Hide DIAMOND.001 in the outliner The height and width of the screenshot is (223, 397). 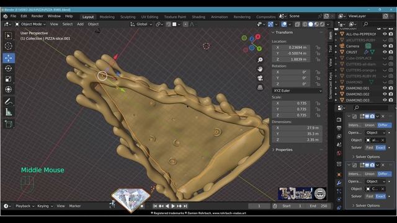pos(385,88)
